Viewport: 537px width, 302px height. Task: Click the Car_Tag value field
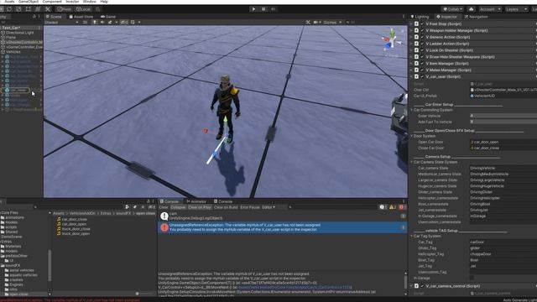click(503, 242)
